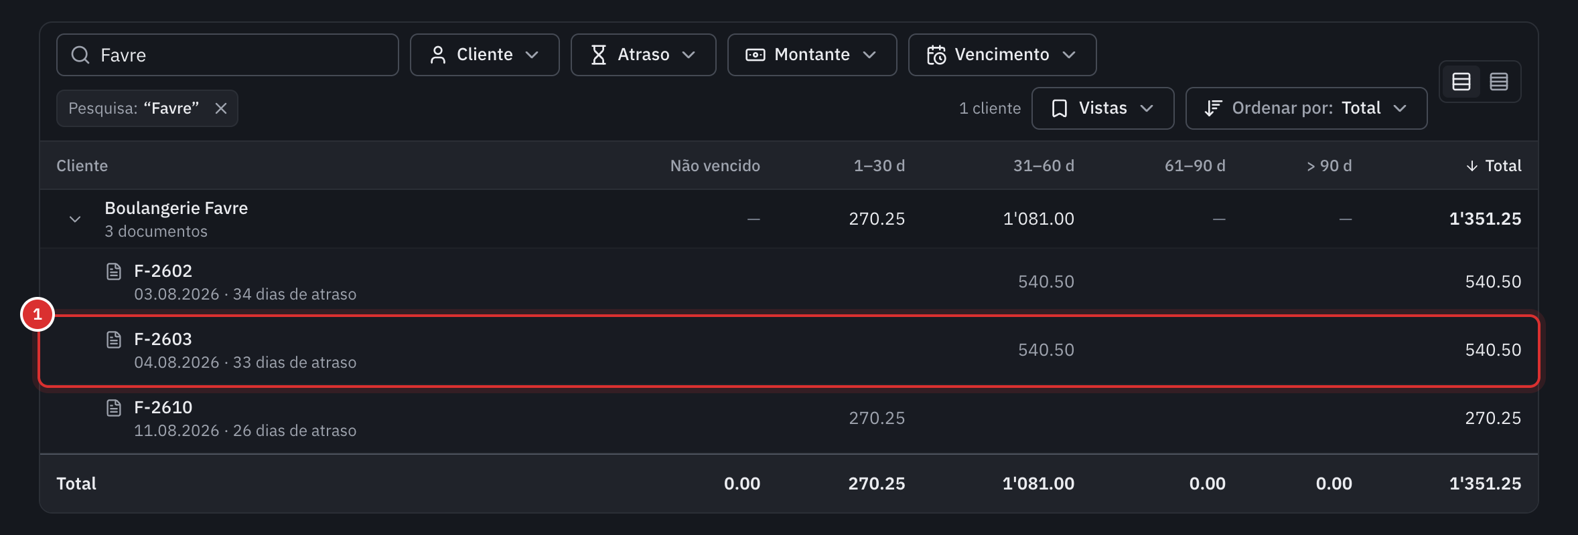
Task: Open the Atraso filter dropdown
Action: point(644,55)
